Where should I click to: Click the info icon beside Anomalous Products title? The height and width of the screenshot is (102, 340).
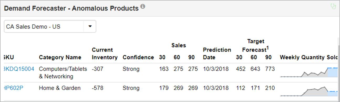tap(143, 6)
